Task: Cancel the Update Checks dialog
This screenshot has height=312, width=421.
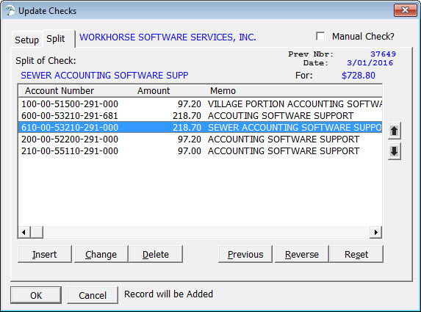Action: tap(93, 295)
